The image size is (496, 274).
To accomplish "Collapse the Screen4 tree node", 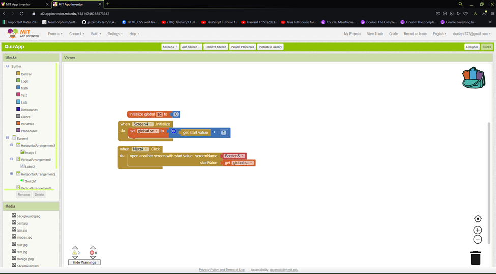I will click(x=7, y=138).
